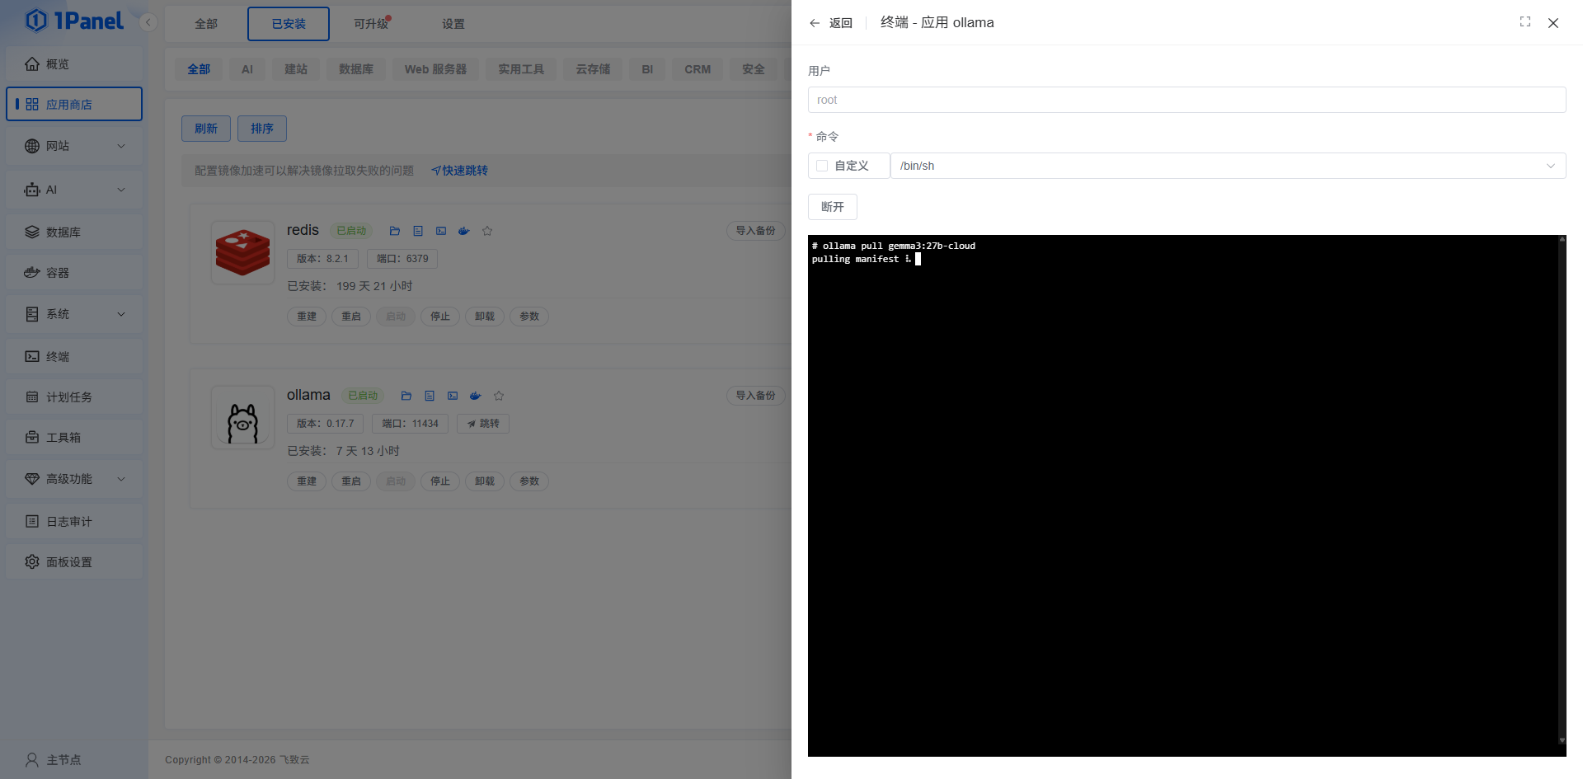Open redis log document icon
Image resolution: width=1583 pixels, height=779 pixels.
pos(418,231)
